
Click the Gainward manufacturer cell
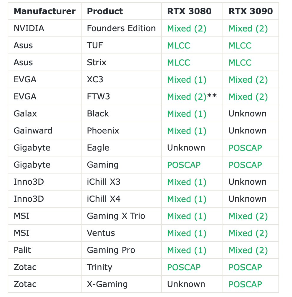point(33,131)
